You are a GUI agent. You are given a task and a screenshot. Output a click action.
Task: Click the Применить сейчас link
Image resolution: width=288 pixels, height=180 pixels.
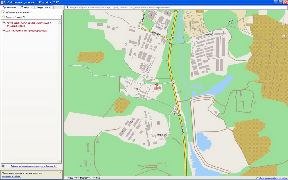click(x=12, y=176)
